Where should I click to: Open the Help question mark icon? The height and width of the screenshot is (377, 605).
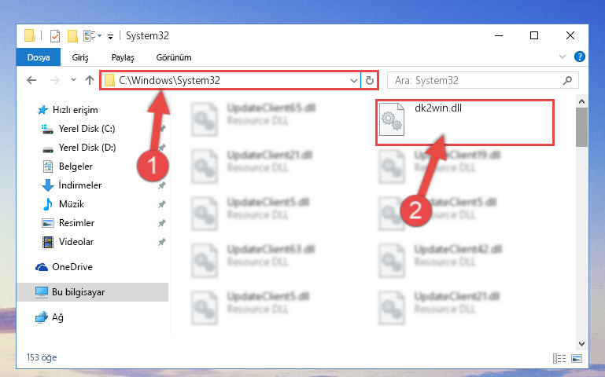pos(580,57)
